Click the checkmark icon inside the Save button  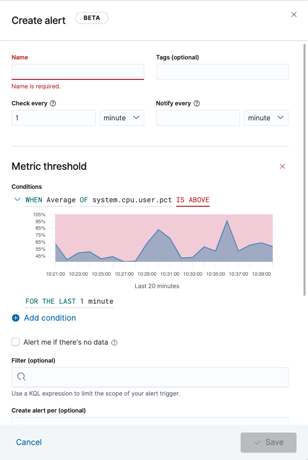[x=259, y=442]
